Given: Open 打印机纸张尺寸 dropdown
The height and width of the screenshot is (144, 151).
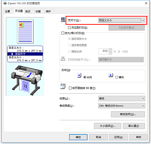Looking at the screenshot, I should (x=121, y=60).
